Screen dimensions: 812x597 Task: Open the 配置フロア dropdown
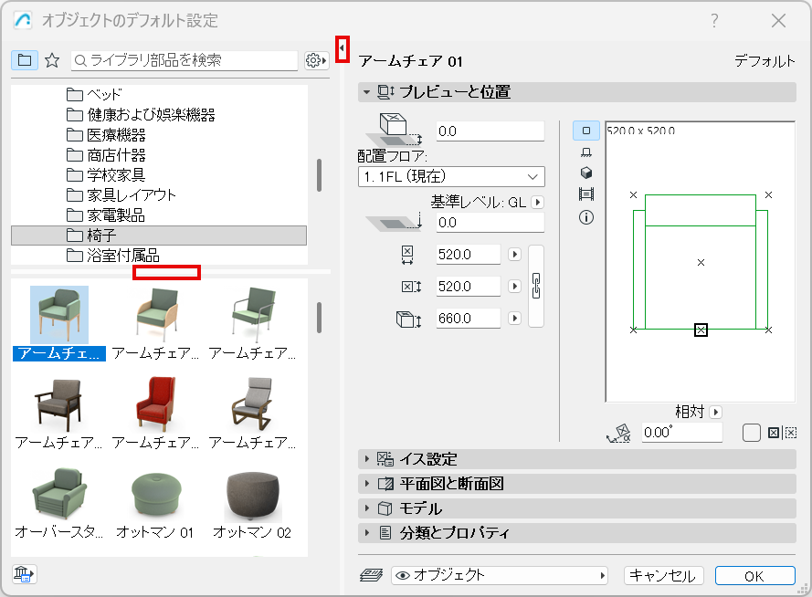(x=451, y=176)
